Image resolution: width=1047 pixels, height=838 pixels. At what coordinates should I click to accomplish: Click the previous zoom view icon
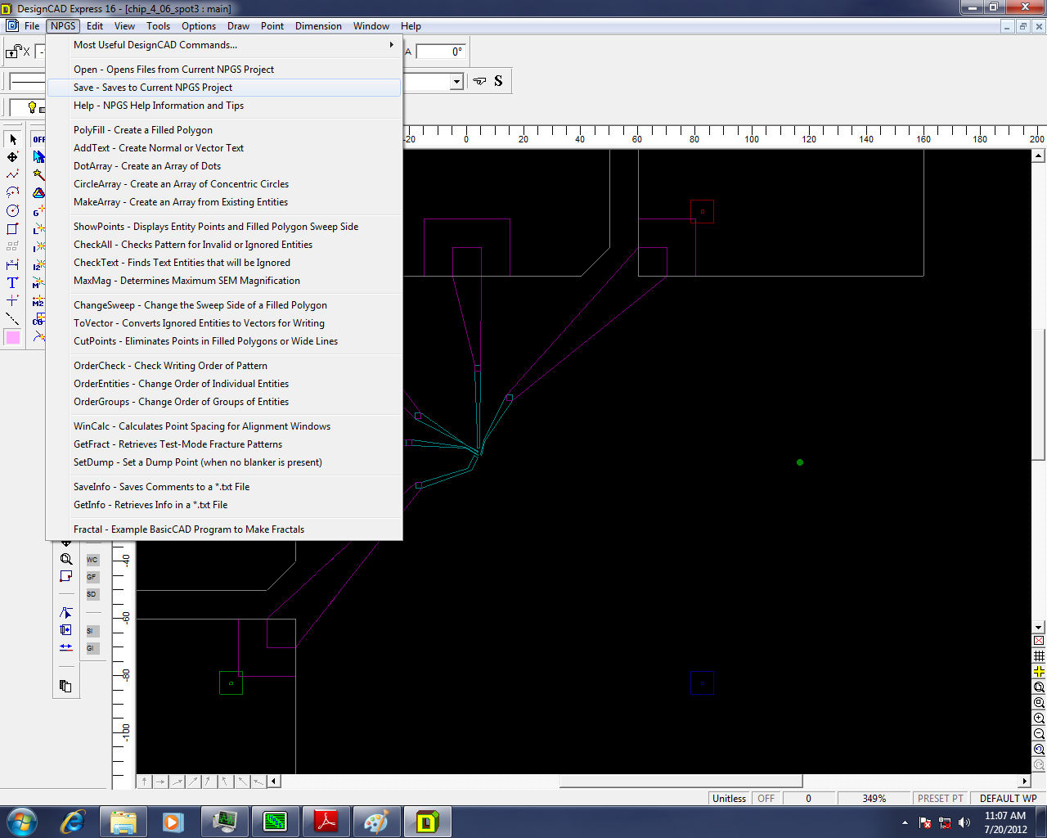pos(1039,750)
